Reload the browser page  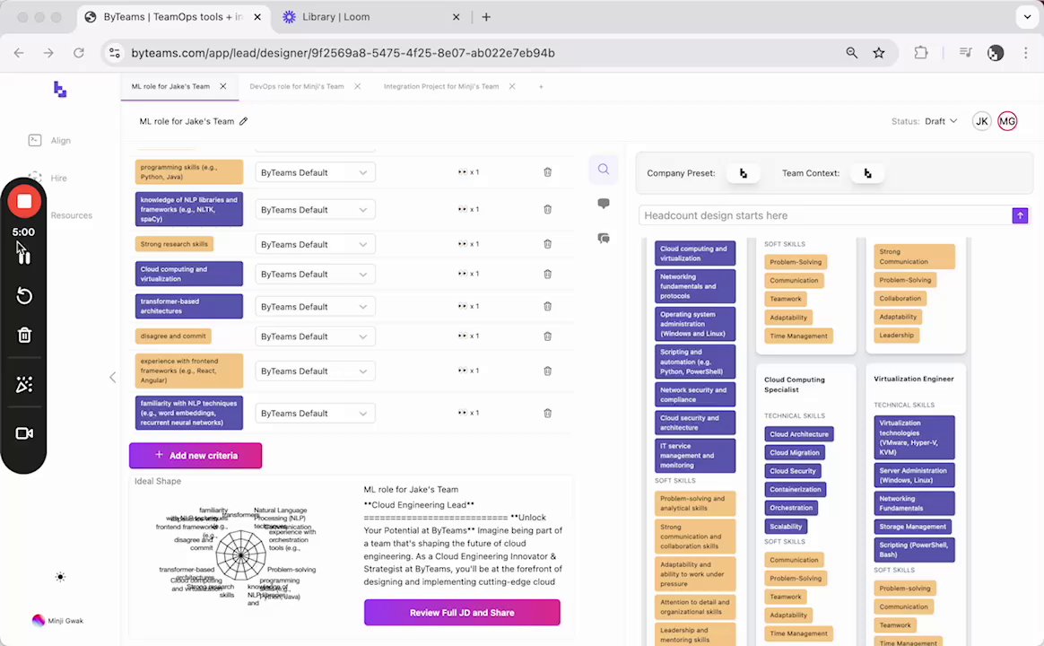[79, 53]
